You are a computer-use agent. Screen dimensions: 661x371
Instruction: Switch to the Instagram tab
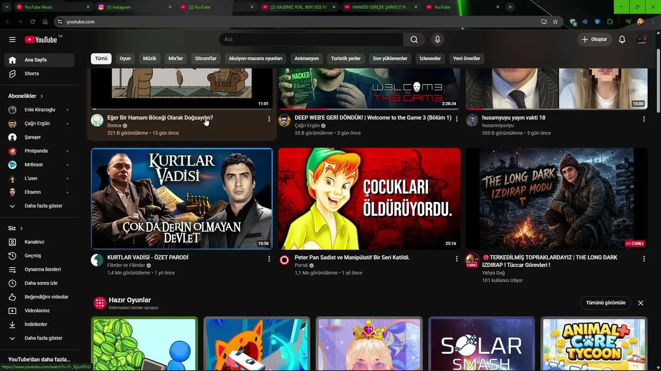[135, 7]
